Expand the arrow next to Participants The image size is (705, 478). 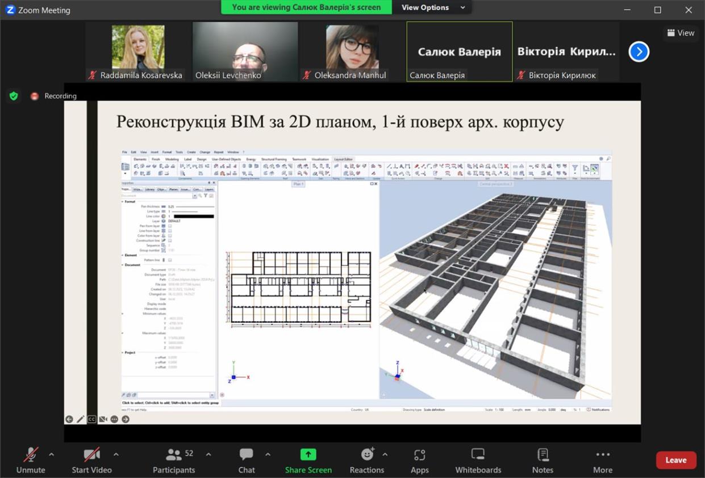(208, 454)
